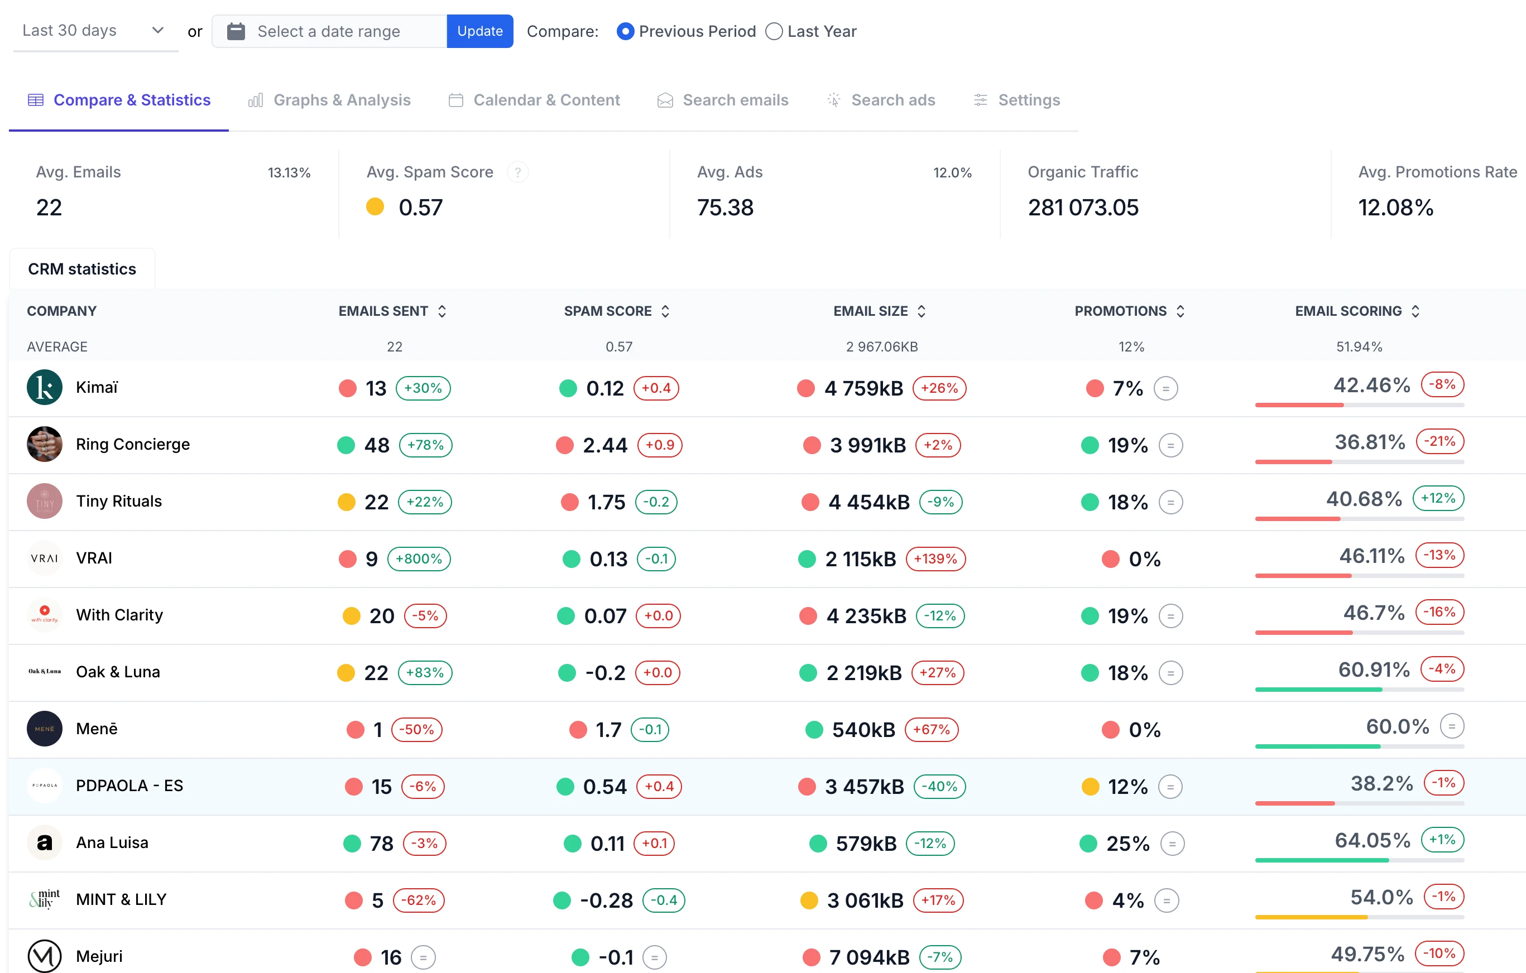Open the Search ads tab

coord(881,100)
